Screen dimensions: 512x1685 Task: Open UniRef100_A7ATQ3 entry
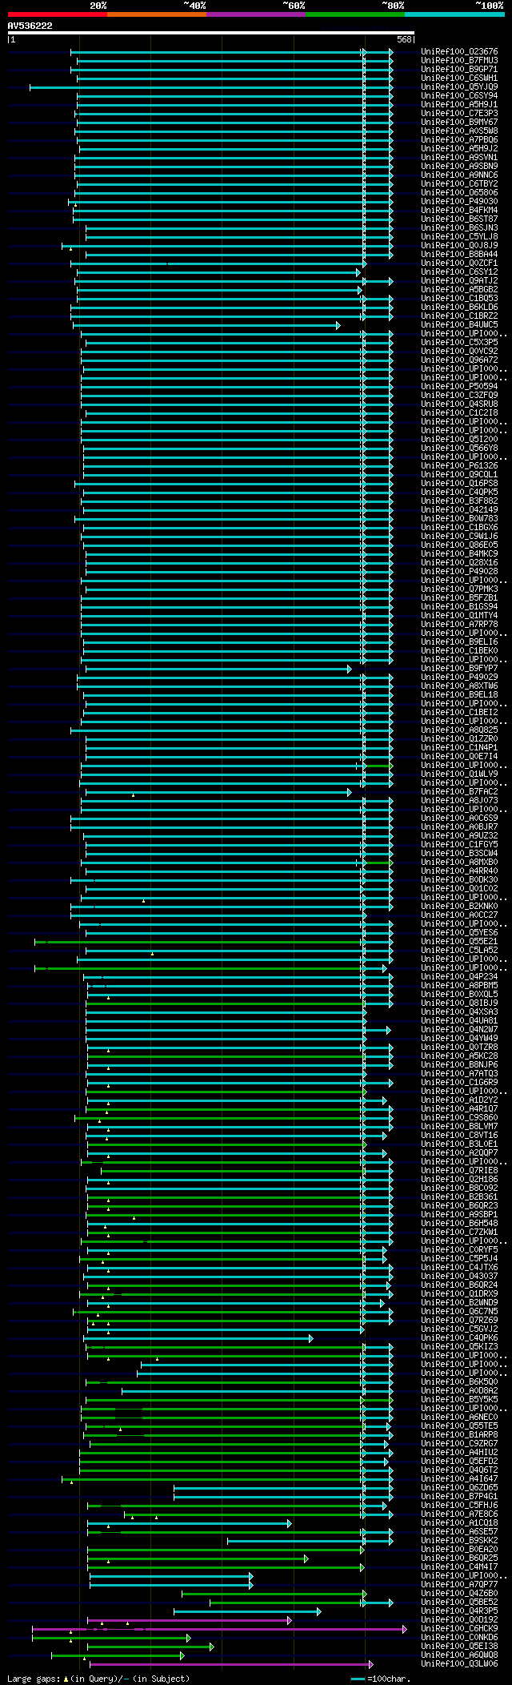[459, 1073]
